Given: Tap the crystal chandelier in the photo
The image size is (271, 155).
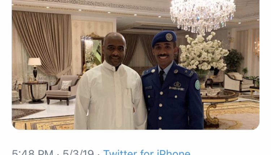Looking at the screenshot, I should [203, 15].
